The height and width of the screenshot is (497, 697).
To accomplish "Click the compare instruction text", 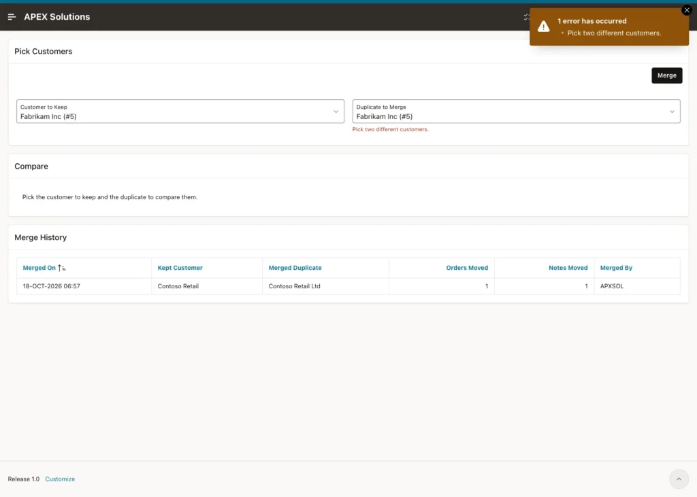I will pyautogui.click(x=110, y=196).
